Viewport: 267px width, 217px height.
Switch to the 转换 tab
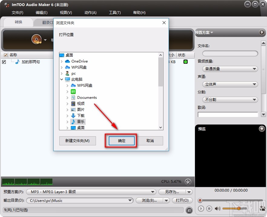tap(18, 22)
